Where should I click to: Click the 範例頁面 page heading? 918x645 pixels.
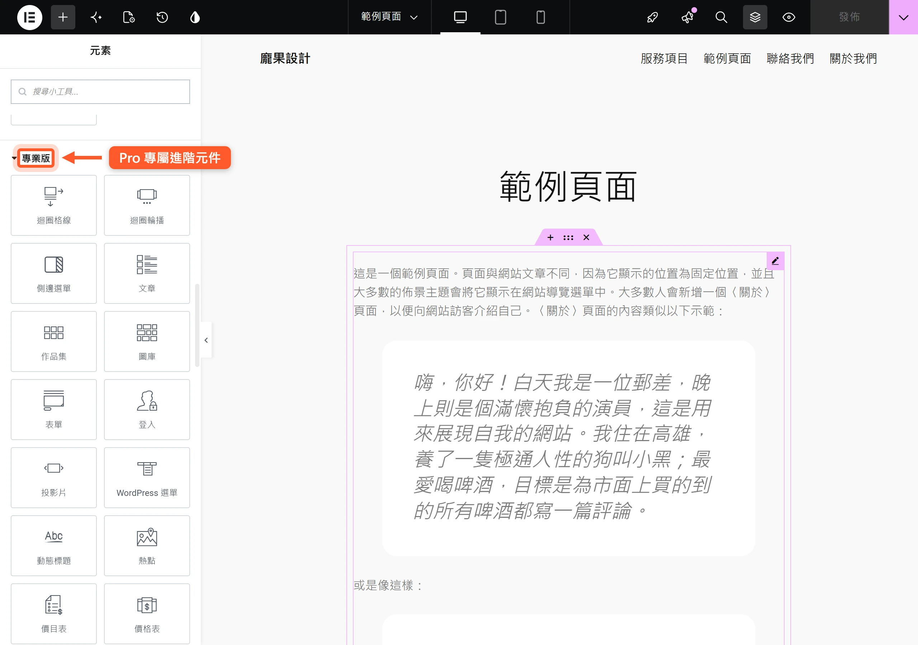(x=568, y=187)
